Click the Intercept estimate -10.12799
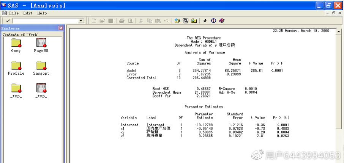This screenshot has height=163, width=344. [204, 125]
